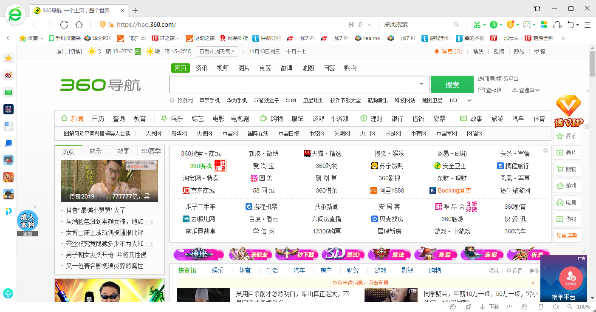Open the Weibo icon in the left sidebar
The height and width of the screenshot is (312, 596).
(x=8, y=75)
